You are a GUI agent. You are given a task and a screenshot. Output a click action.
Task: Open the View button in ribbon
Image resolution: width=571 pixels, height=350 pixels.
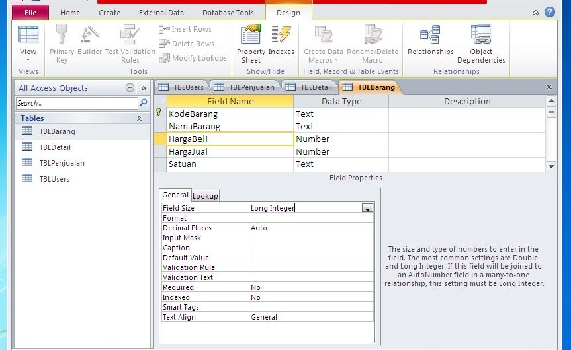28,40
